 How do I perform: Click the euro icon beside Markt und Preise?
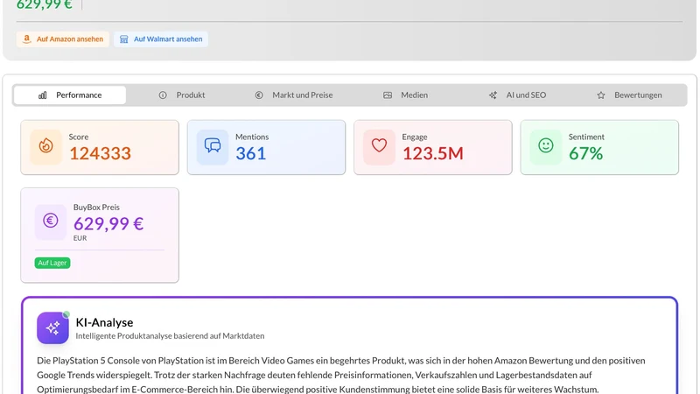click(x=259, y=95)
